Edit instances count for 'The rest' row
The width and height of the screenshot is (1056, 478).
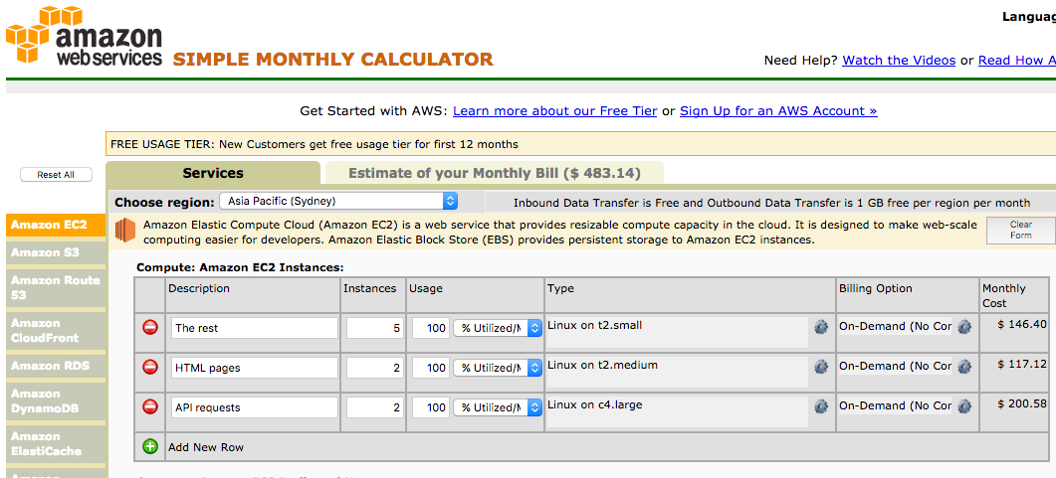point(374,328)
